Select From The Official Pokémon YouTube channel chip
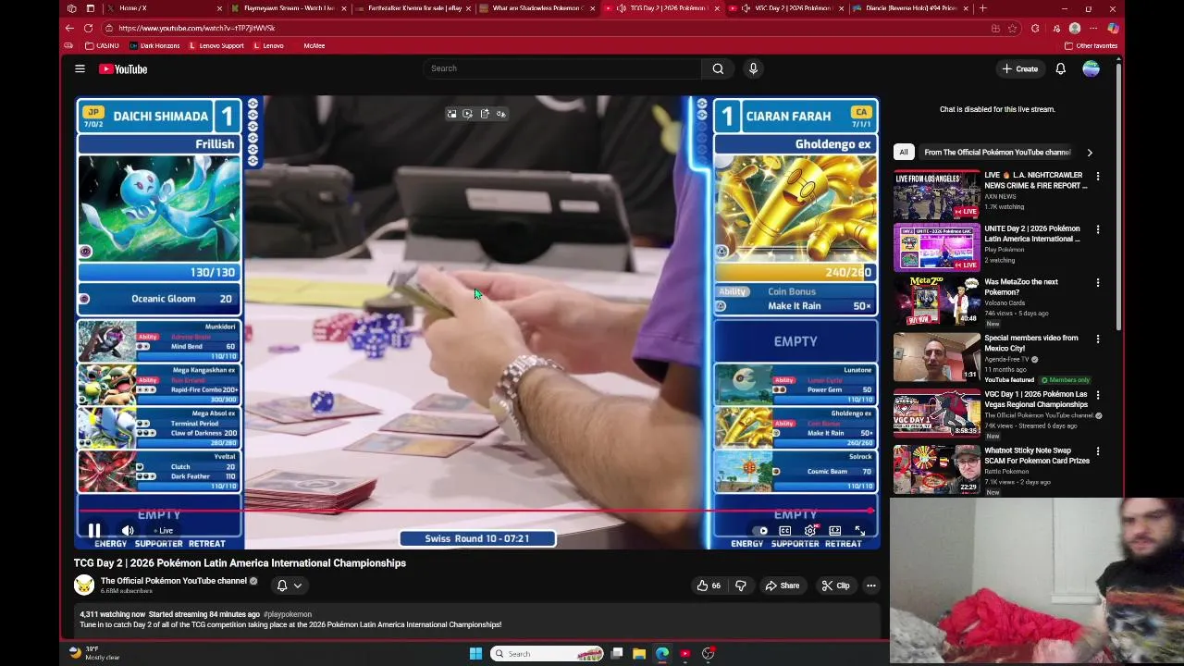Viewport: 1184px width, 666px height. pyautogui.click(x=997, y=153)
